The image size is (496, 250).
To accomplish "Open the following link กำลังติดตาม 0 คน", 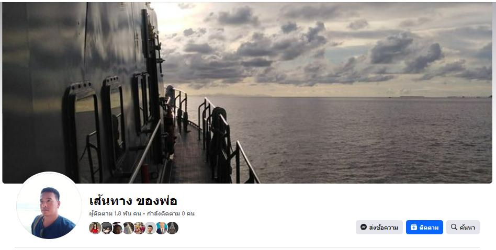I will pyautogui.click(x=171, y=214).
